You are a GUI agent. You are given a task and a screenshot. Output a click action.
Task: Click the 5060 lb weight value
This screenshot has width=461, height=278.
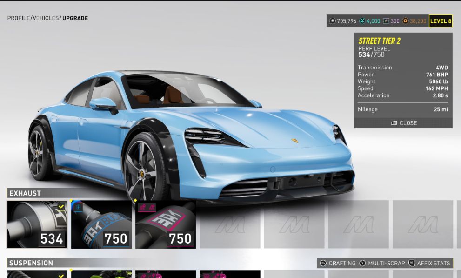[438, 81]
